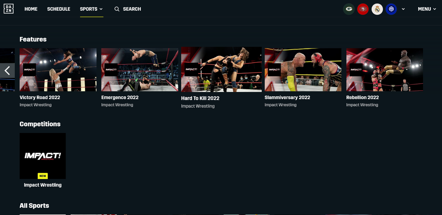Click the Impact Wrestling competition label
Viewport: 442px width, 215px height.
coord(43,185)
